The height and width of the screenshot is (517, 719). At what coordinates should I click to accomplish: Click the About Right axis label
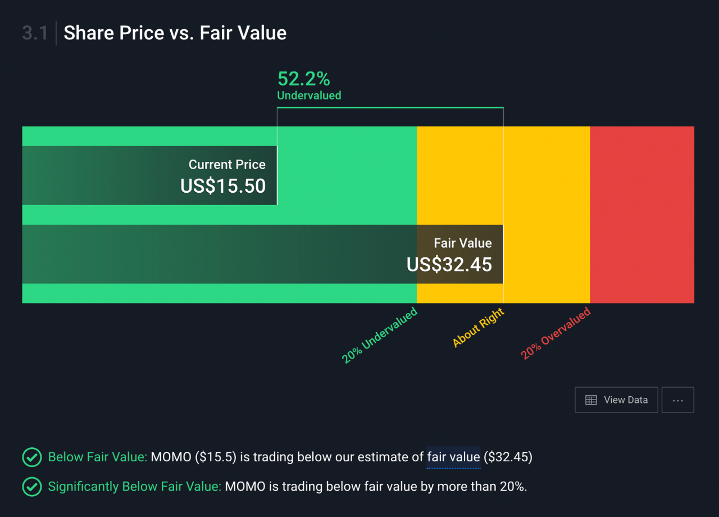tap(479, 329)
